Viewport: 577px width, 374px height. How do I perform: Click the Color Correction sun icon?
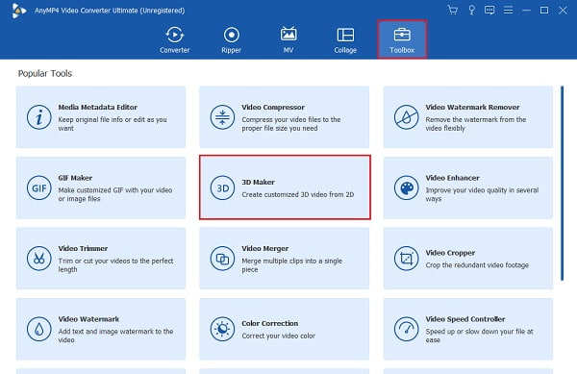[222, 329]
